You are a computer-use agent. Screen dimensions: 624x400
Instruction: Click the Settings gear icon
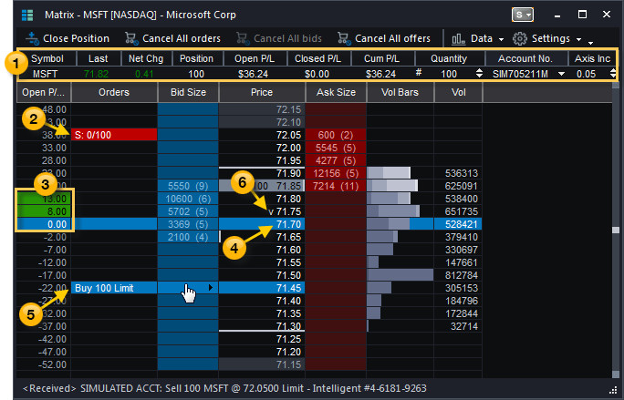pyautogui.click(x=519, y=38)
